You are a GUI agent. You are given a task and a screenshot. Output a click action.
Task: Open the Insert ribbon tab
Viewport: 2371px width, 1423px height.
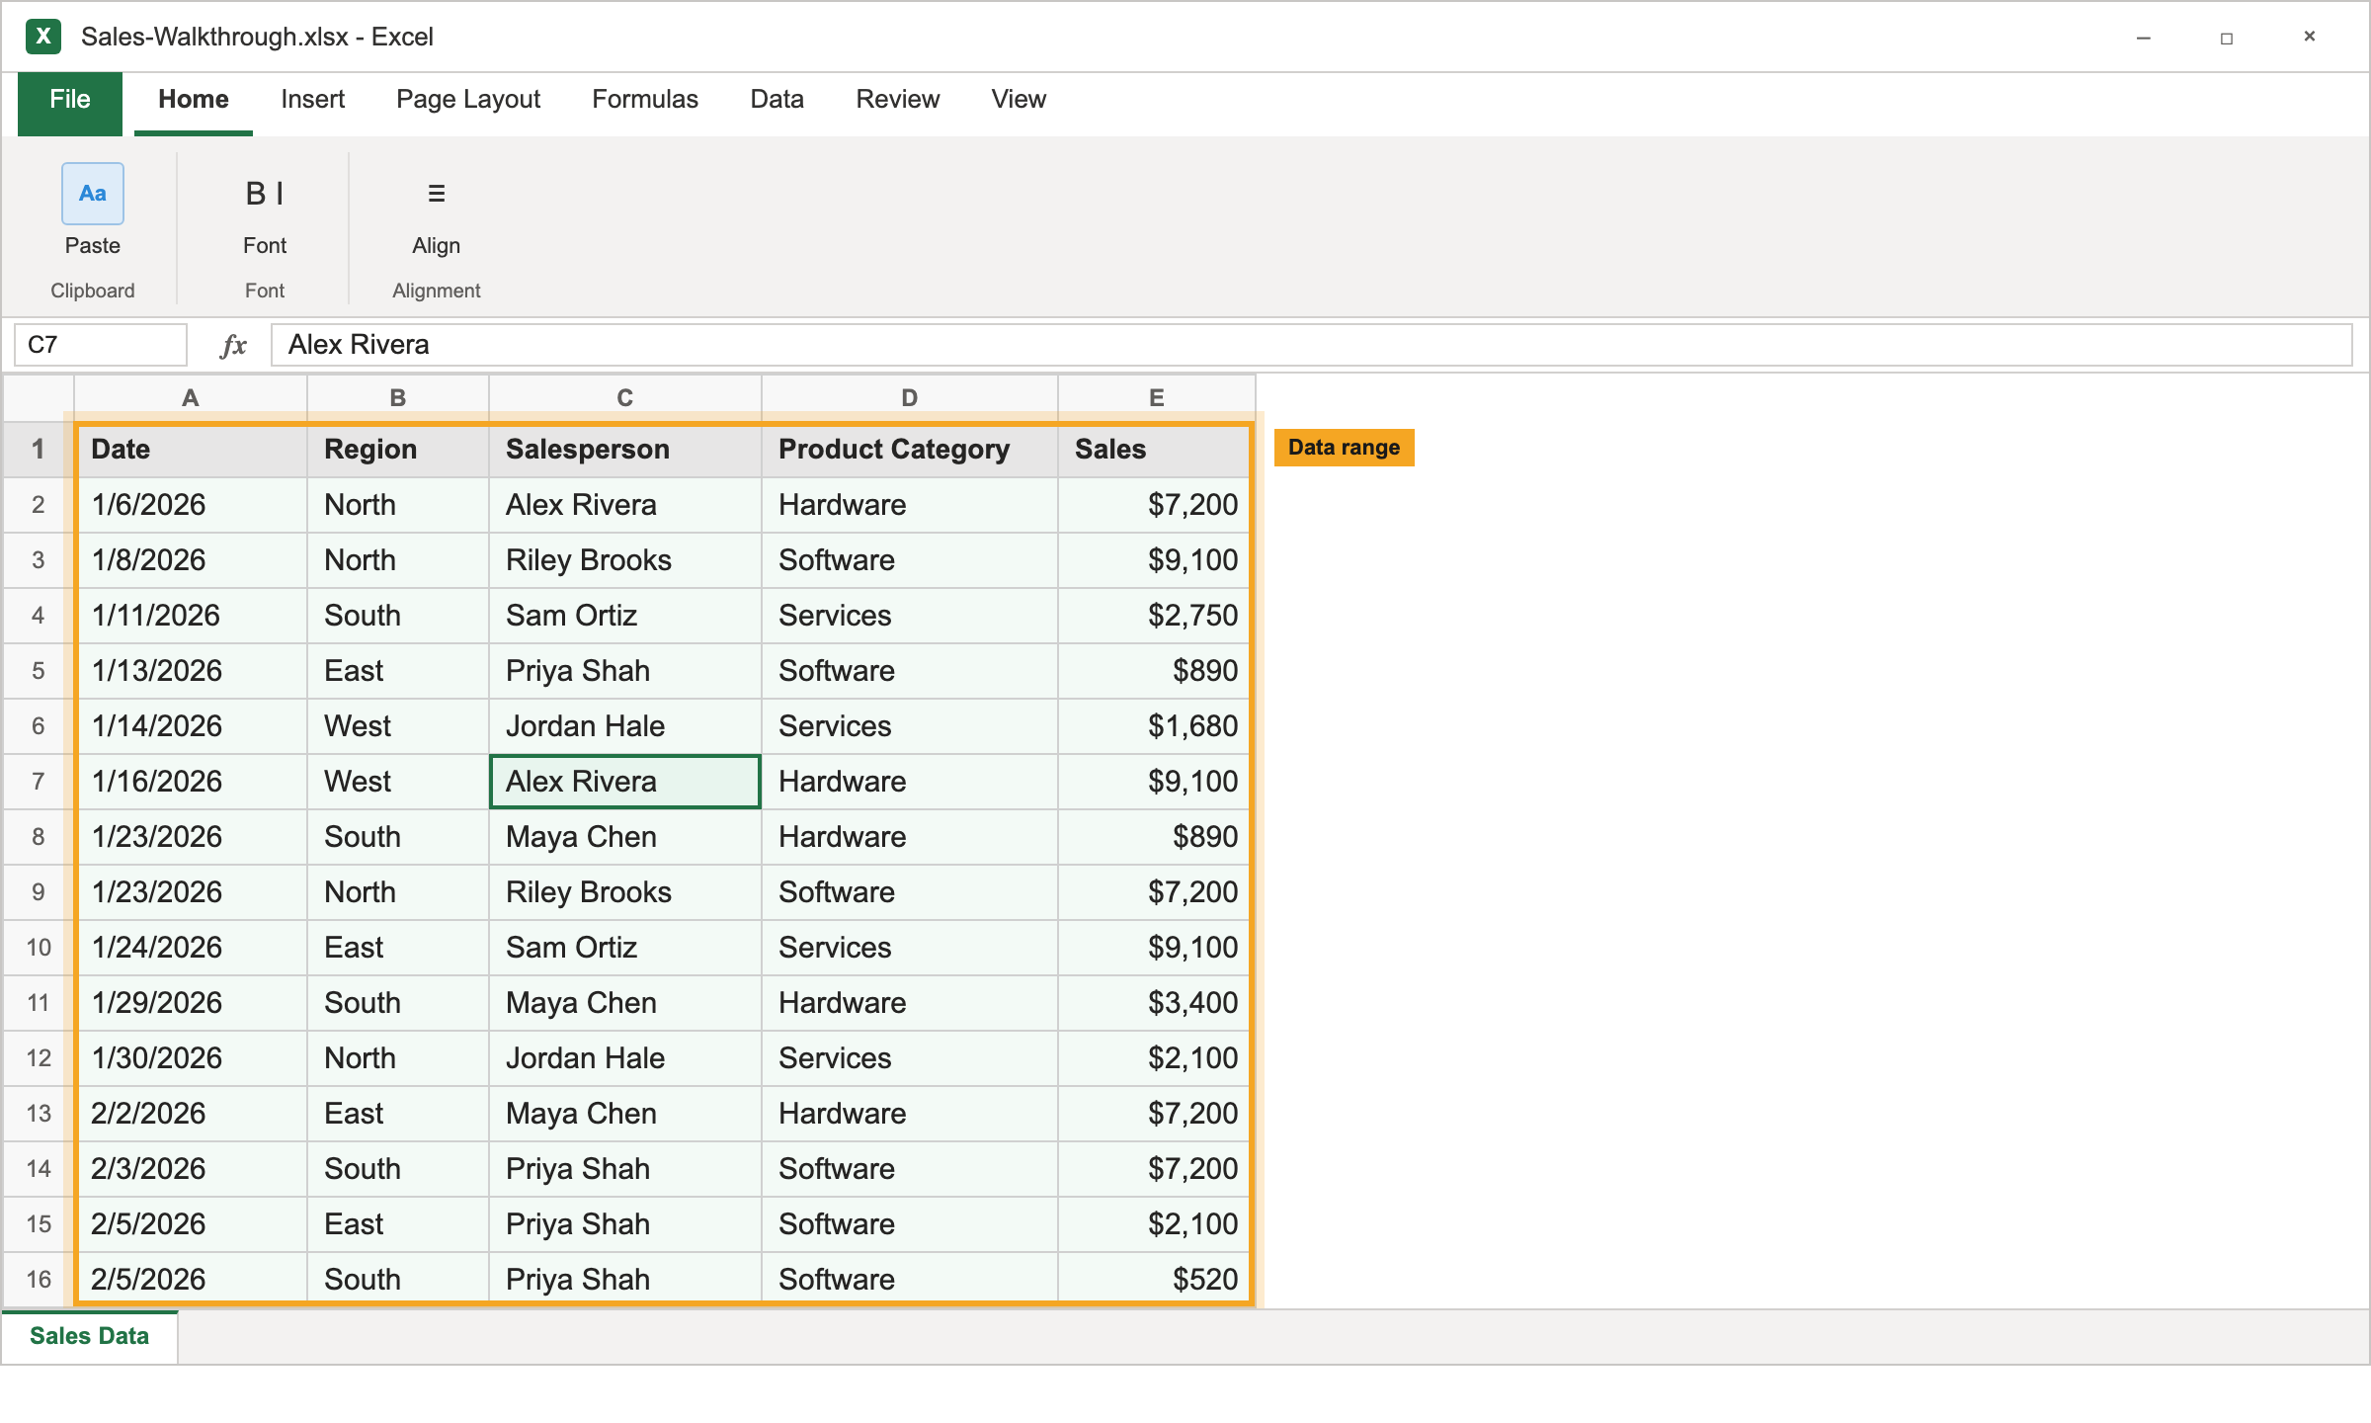coord(312,100)
